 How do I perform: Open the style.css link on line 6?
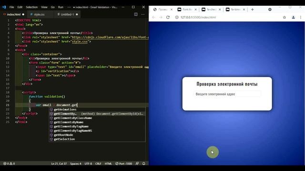click(80, 41)
